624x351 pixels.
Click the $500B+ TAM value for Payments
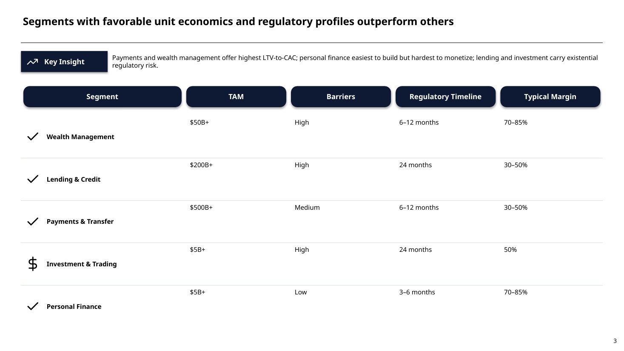coord(201,208)
